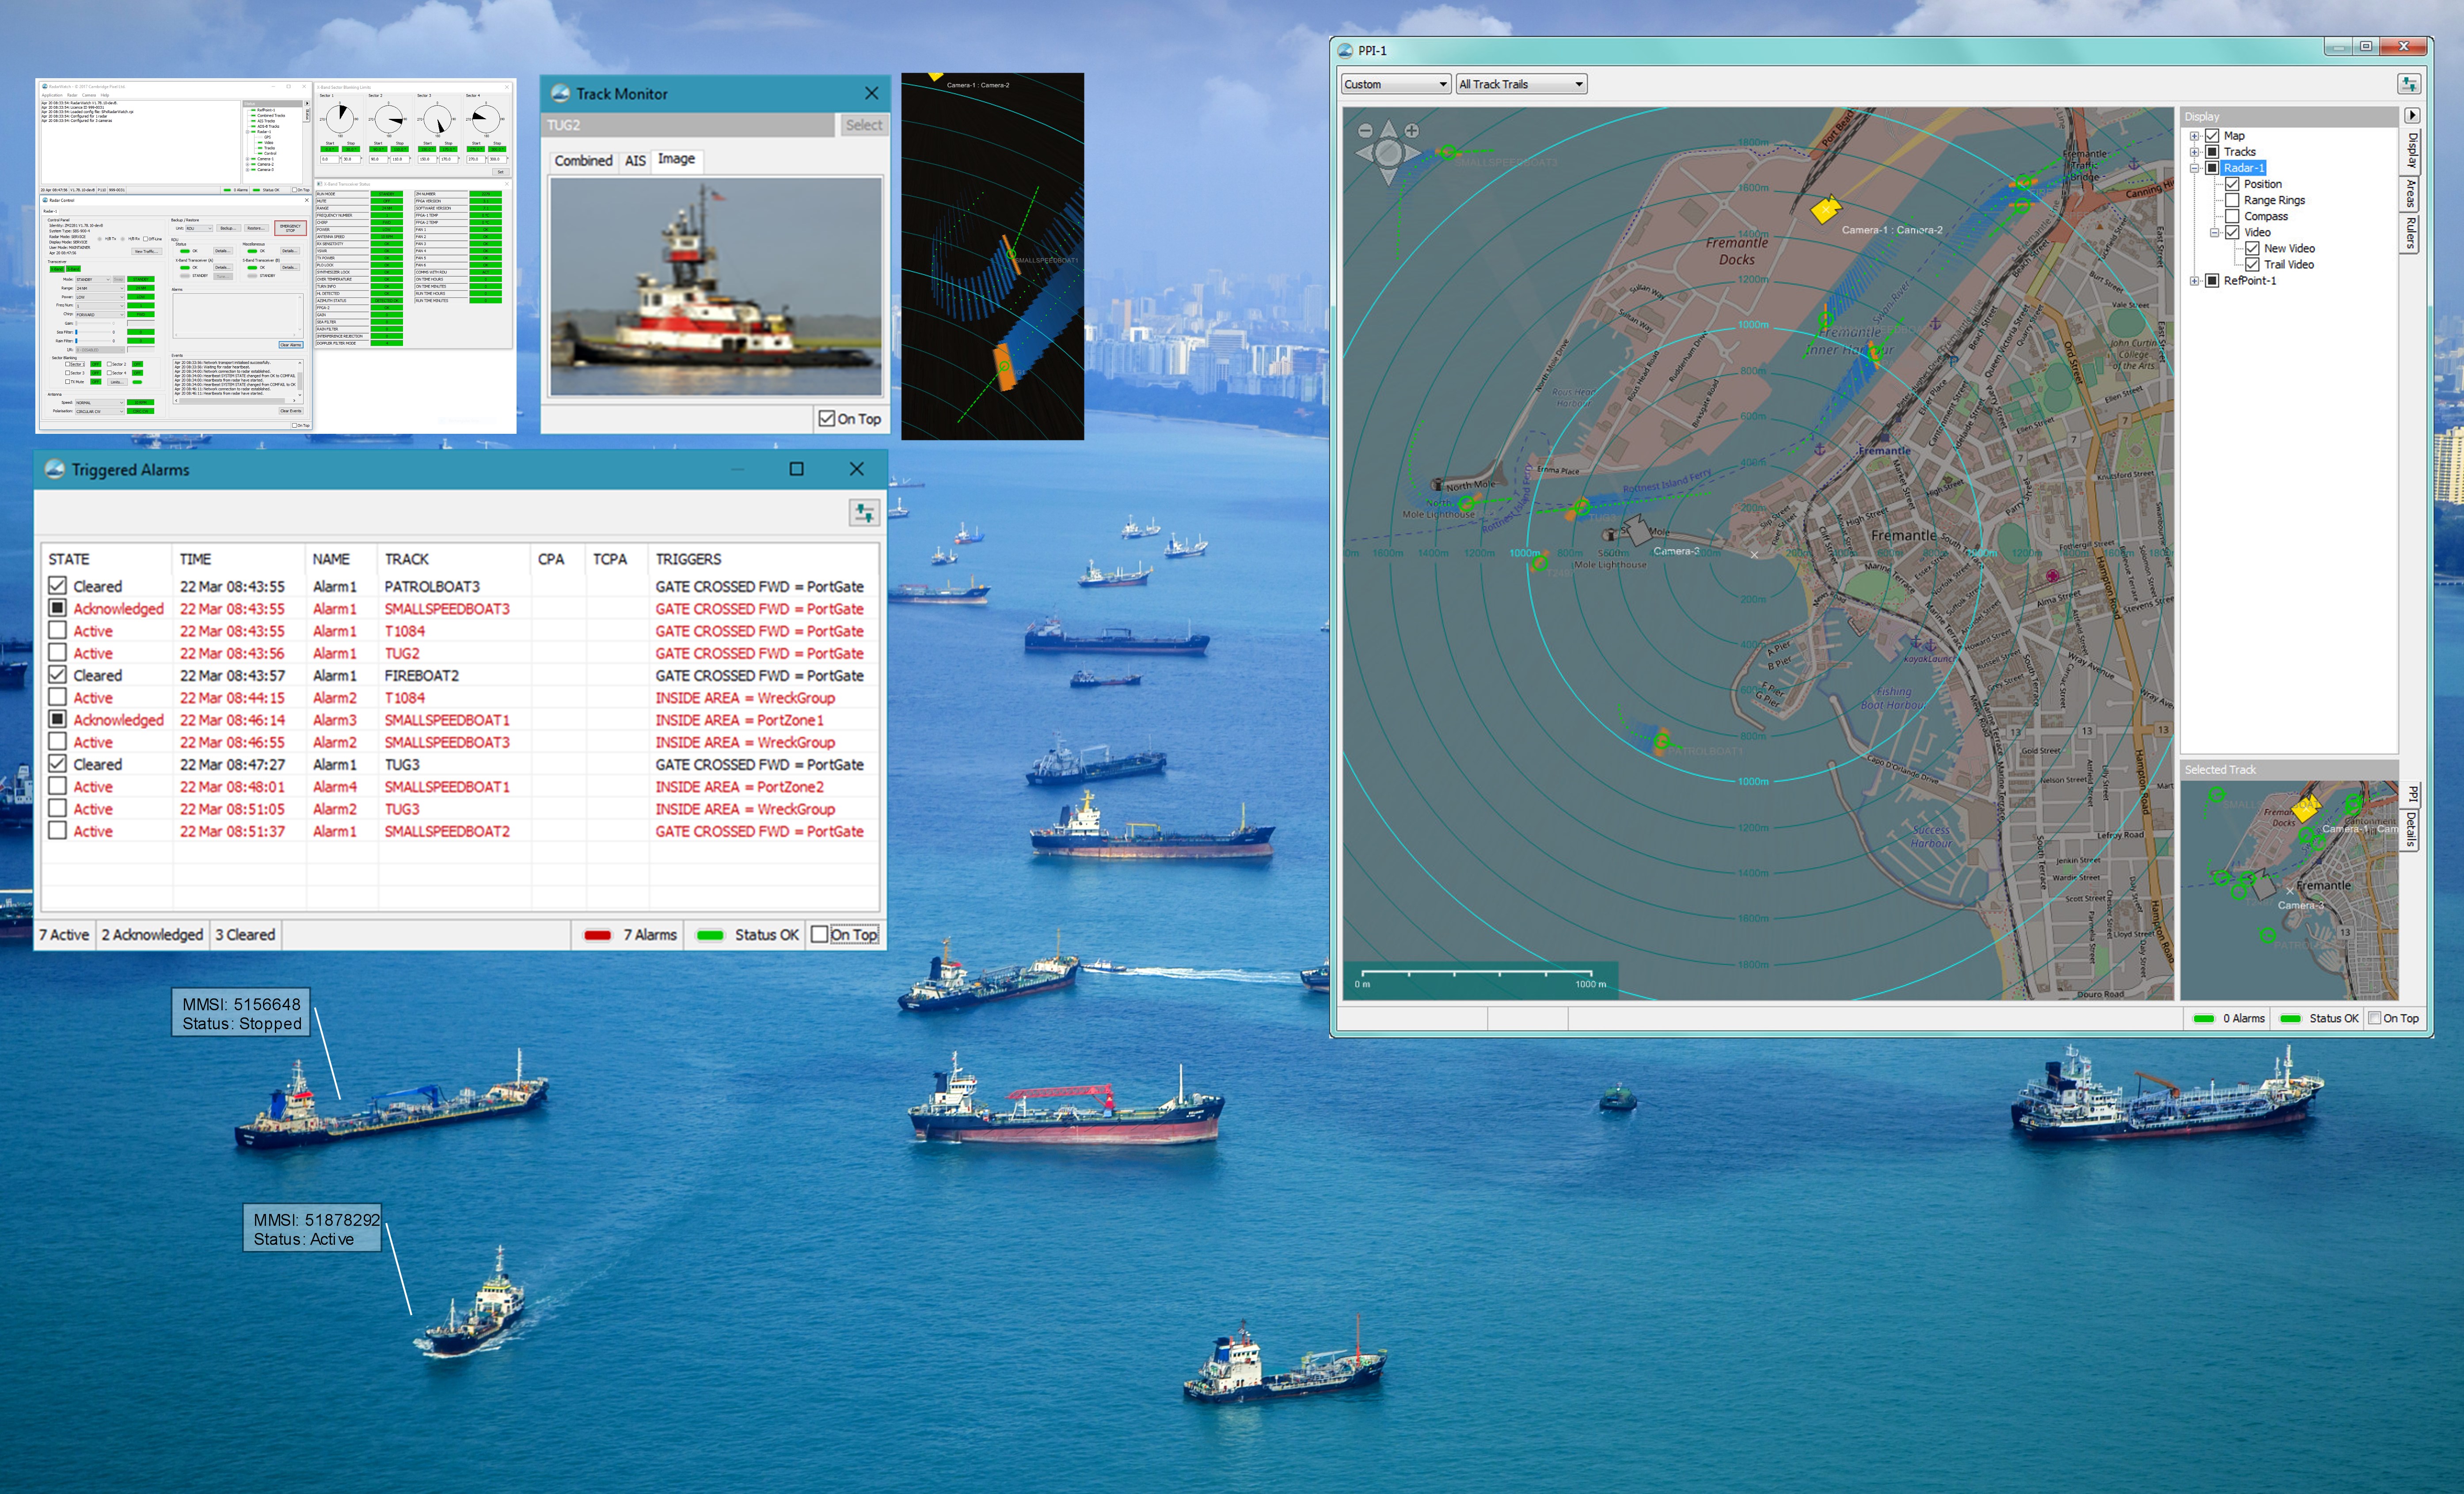Open the All Track Trails dropdown
The width and height of the screenshot is (2464, 1494).
click(x=1520, y=84)
